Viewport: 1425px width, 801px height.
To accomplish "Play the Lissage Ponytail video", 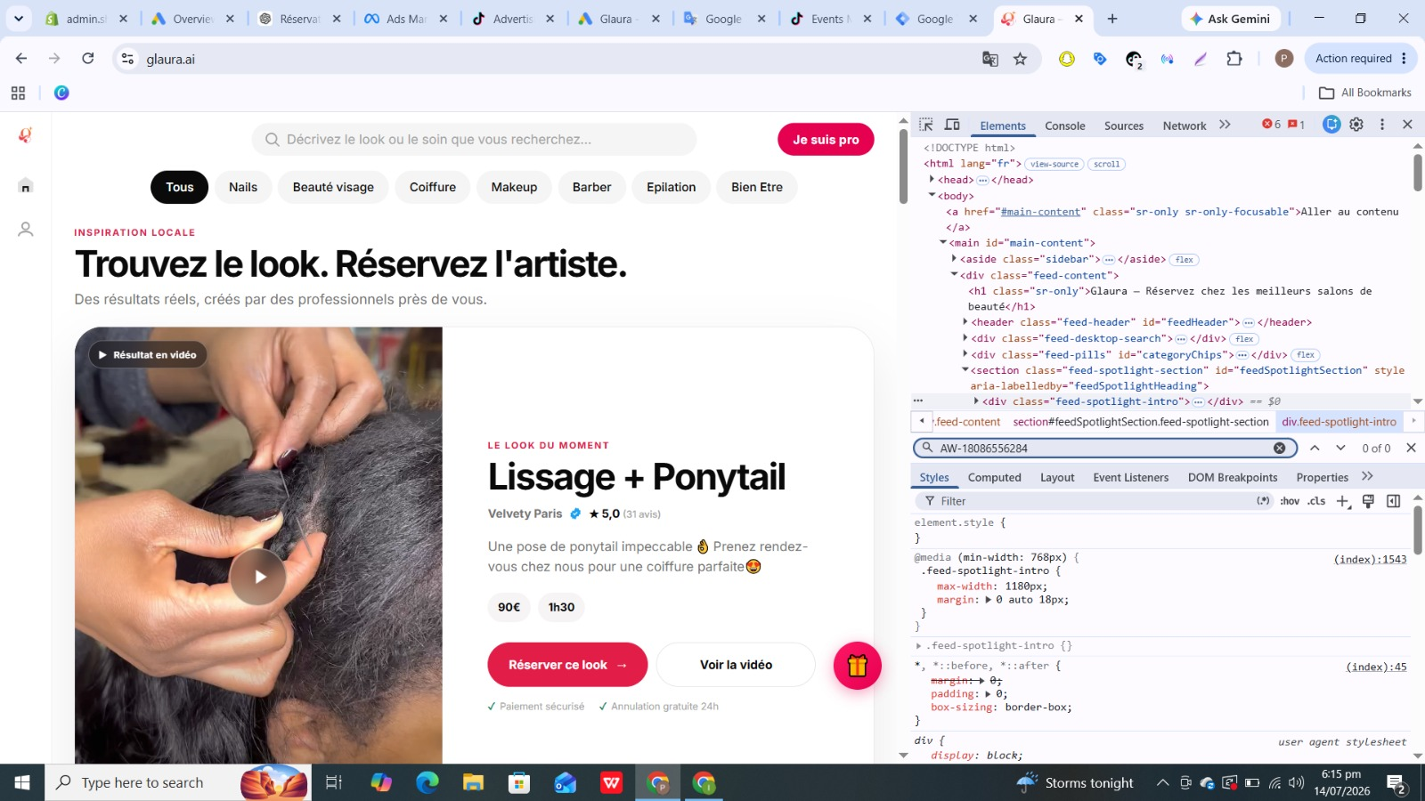I will 258,577.
